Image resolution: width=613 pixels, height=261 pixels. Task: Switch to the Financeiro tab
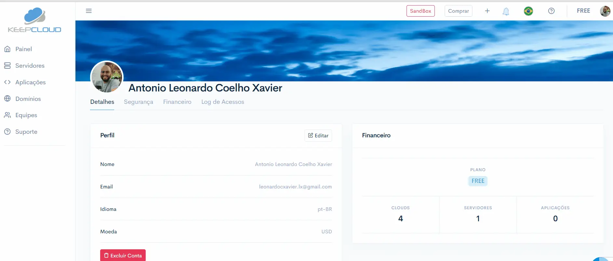[177, 102]
